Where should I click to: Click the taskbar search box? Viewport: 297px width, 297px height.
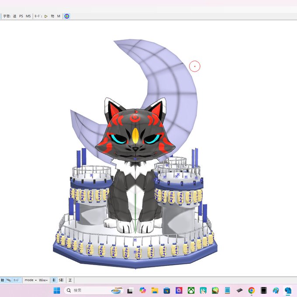(94, 290)
